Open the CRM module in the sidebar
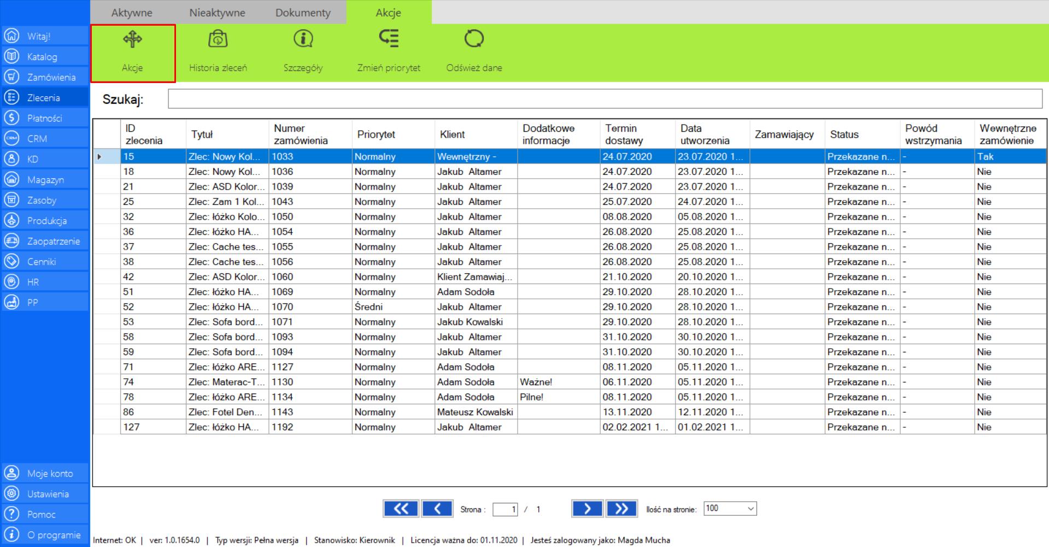This screenshot has width=1049, height=547. [44, 139]
